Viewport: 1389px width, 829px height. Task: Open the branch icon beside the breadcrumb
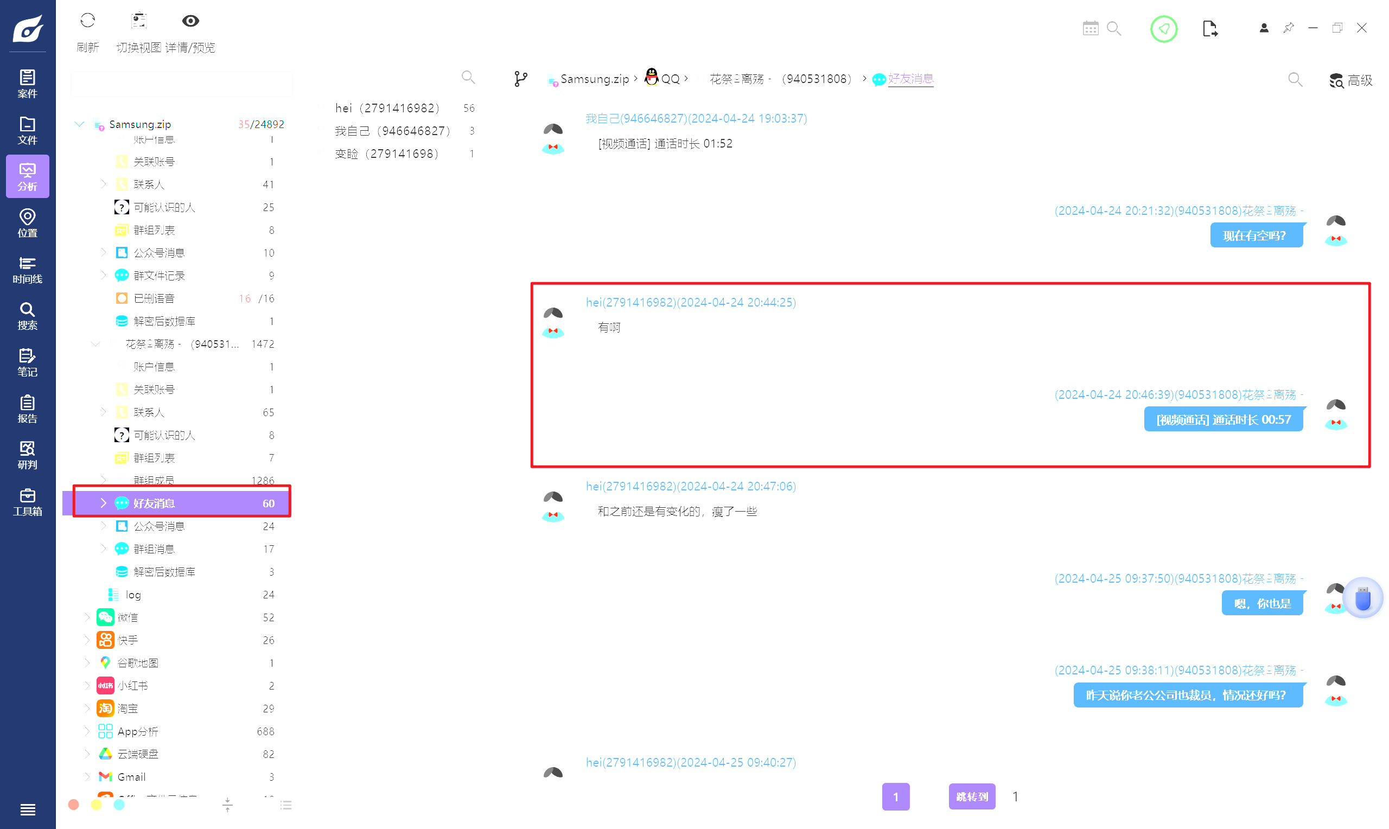click(x=520, y=79)
